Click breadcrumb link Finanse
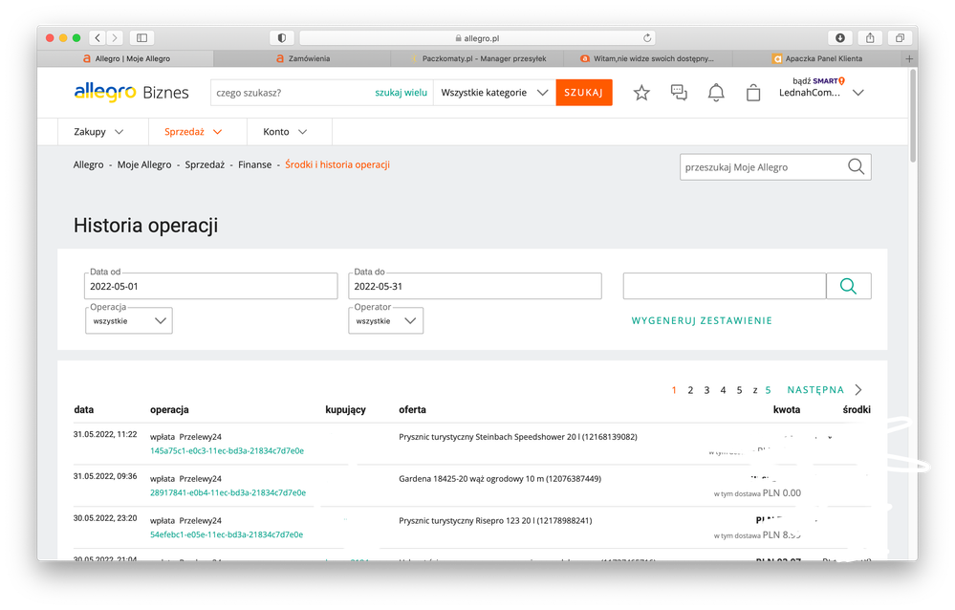 tap(254, 164)
